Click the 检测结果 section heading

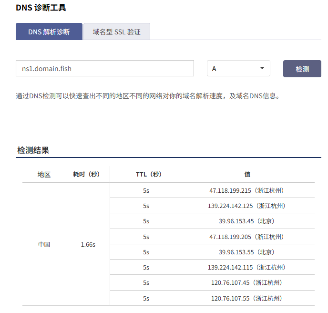[x=33, y=150]
